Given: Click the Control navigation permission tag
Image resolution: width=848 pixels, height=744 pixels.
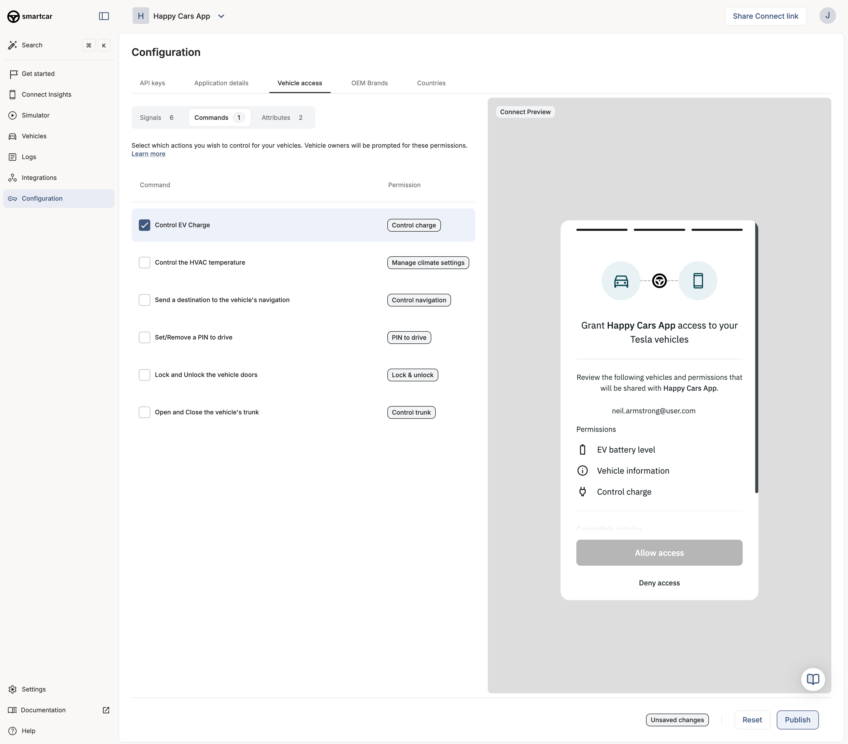Looking at the screenshot, I should pyautogui.click(x=419, y=299).
